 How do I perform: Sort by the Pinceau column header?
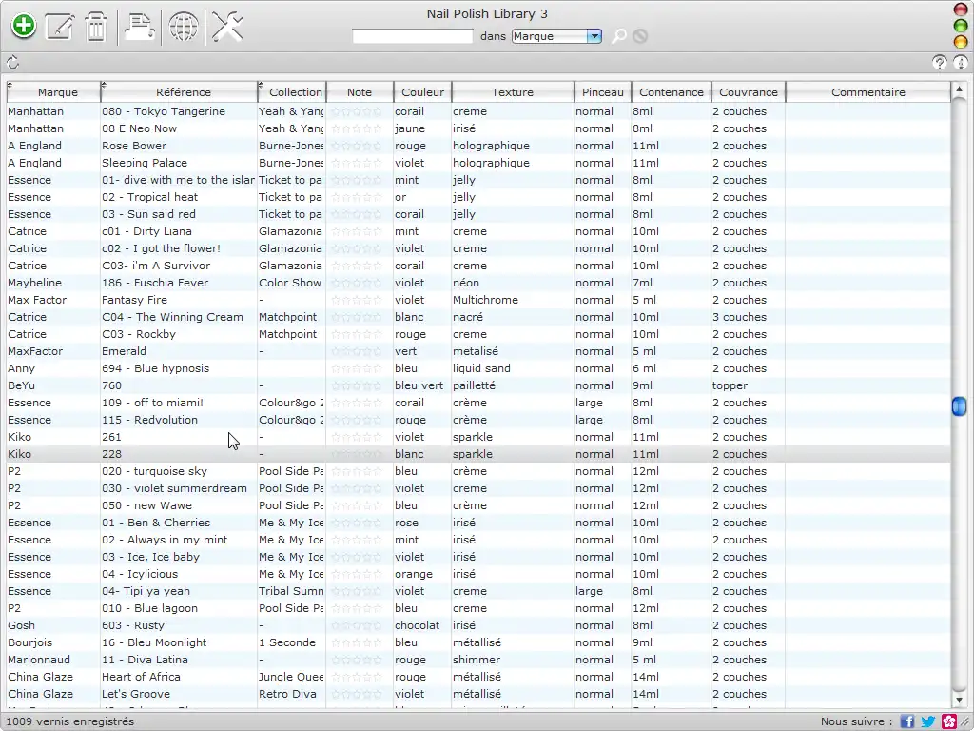tap(602, 92)
